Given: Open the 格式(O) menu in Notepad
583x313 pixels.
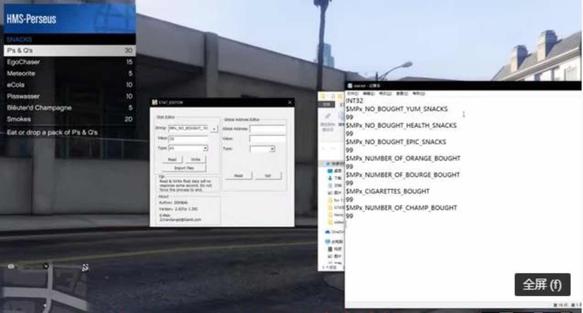Looking at the screenshot, I should [x=386, y=93].
